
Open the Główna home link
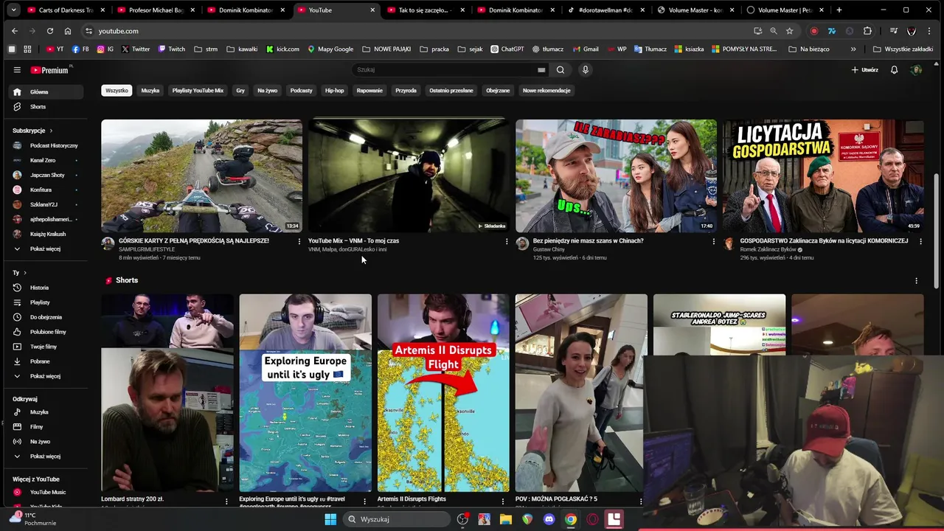tap(44, 92)
